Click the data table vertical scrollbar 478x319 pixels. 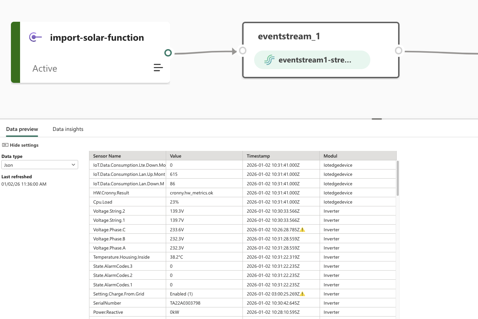397,178
